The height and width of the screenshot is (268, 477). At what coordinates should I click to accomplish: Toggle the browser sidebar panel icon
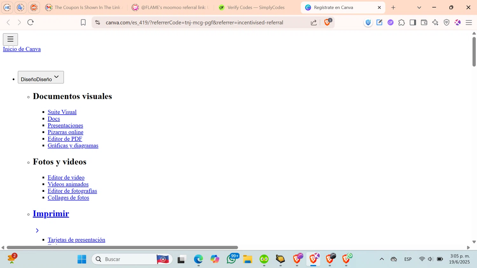click(413, 22)
